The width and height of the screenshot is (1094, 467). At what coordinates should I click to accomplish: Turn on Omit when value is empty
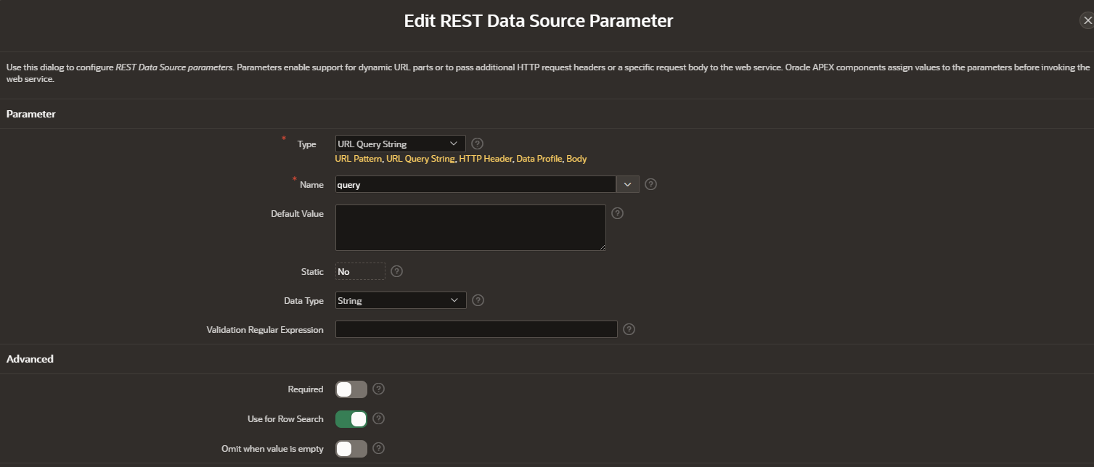351,448
